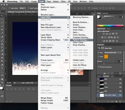Open the Auto-Select Group dropdown
The height and width of the screenshot is (110, 125).
(22, 8)
